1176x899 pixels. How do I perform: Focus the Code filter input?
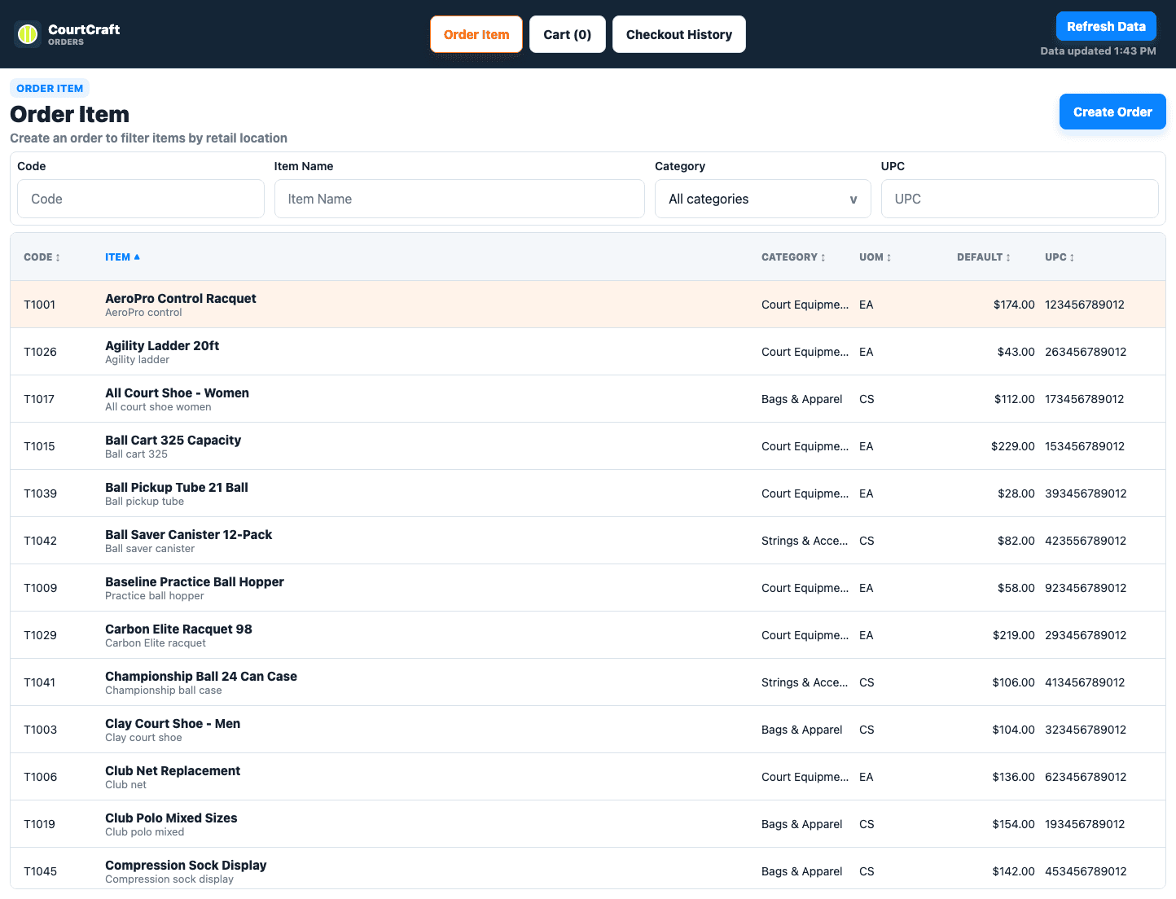point(141,199)
